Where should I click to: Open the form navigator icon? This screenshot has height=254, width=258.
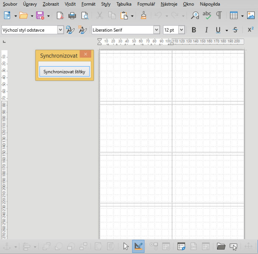click(181, 246)
